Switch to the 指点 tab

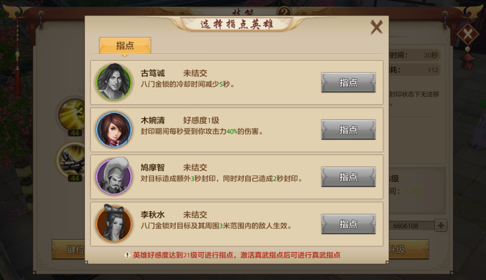tap(125, 46)
